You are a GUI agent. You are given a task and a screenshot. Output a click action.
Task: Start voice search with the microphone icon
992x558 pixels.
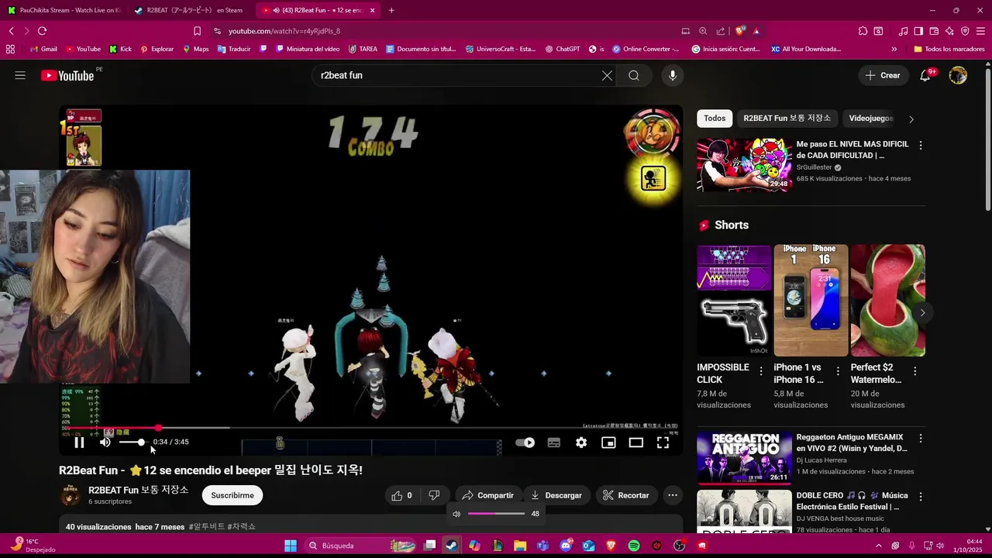click(673, 75)
